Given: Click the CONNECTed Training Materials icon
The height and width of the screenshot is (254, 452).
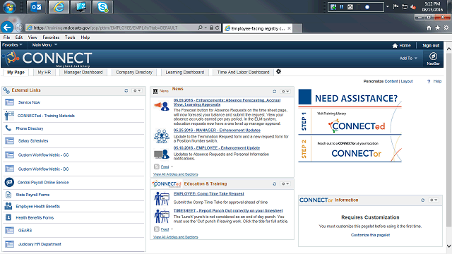Looking at the screenshot, I should coord(9,116).
